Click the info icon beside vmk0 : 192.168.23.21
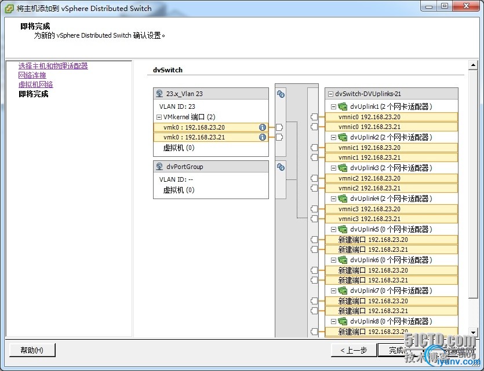This screenshot has height=371, width=484. (263, 137)
